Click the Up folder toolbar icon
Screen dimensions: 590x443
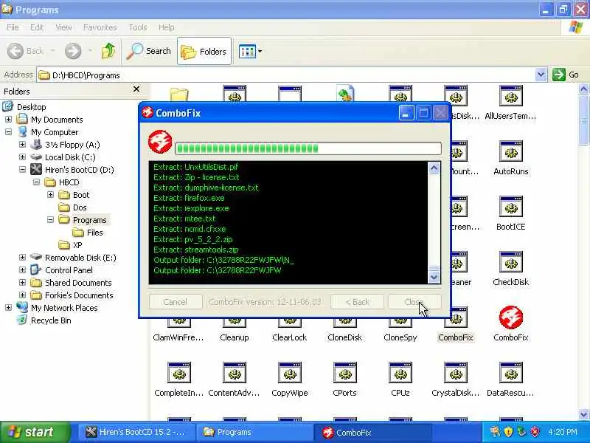click(x=108, y=51)
